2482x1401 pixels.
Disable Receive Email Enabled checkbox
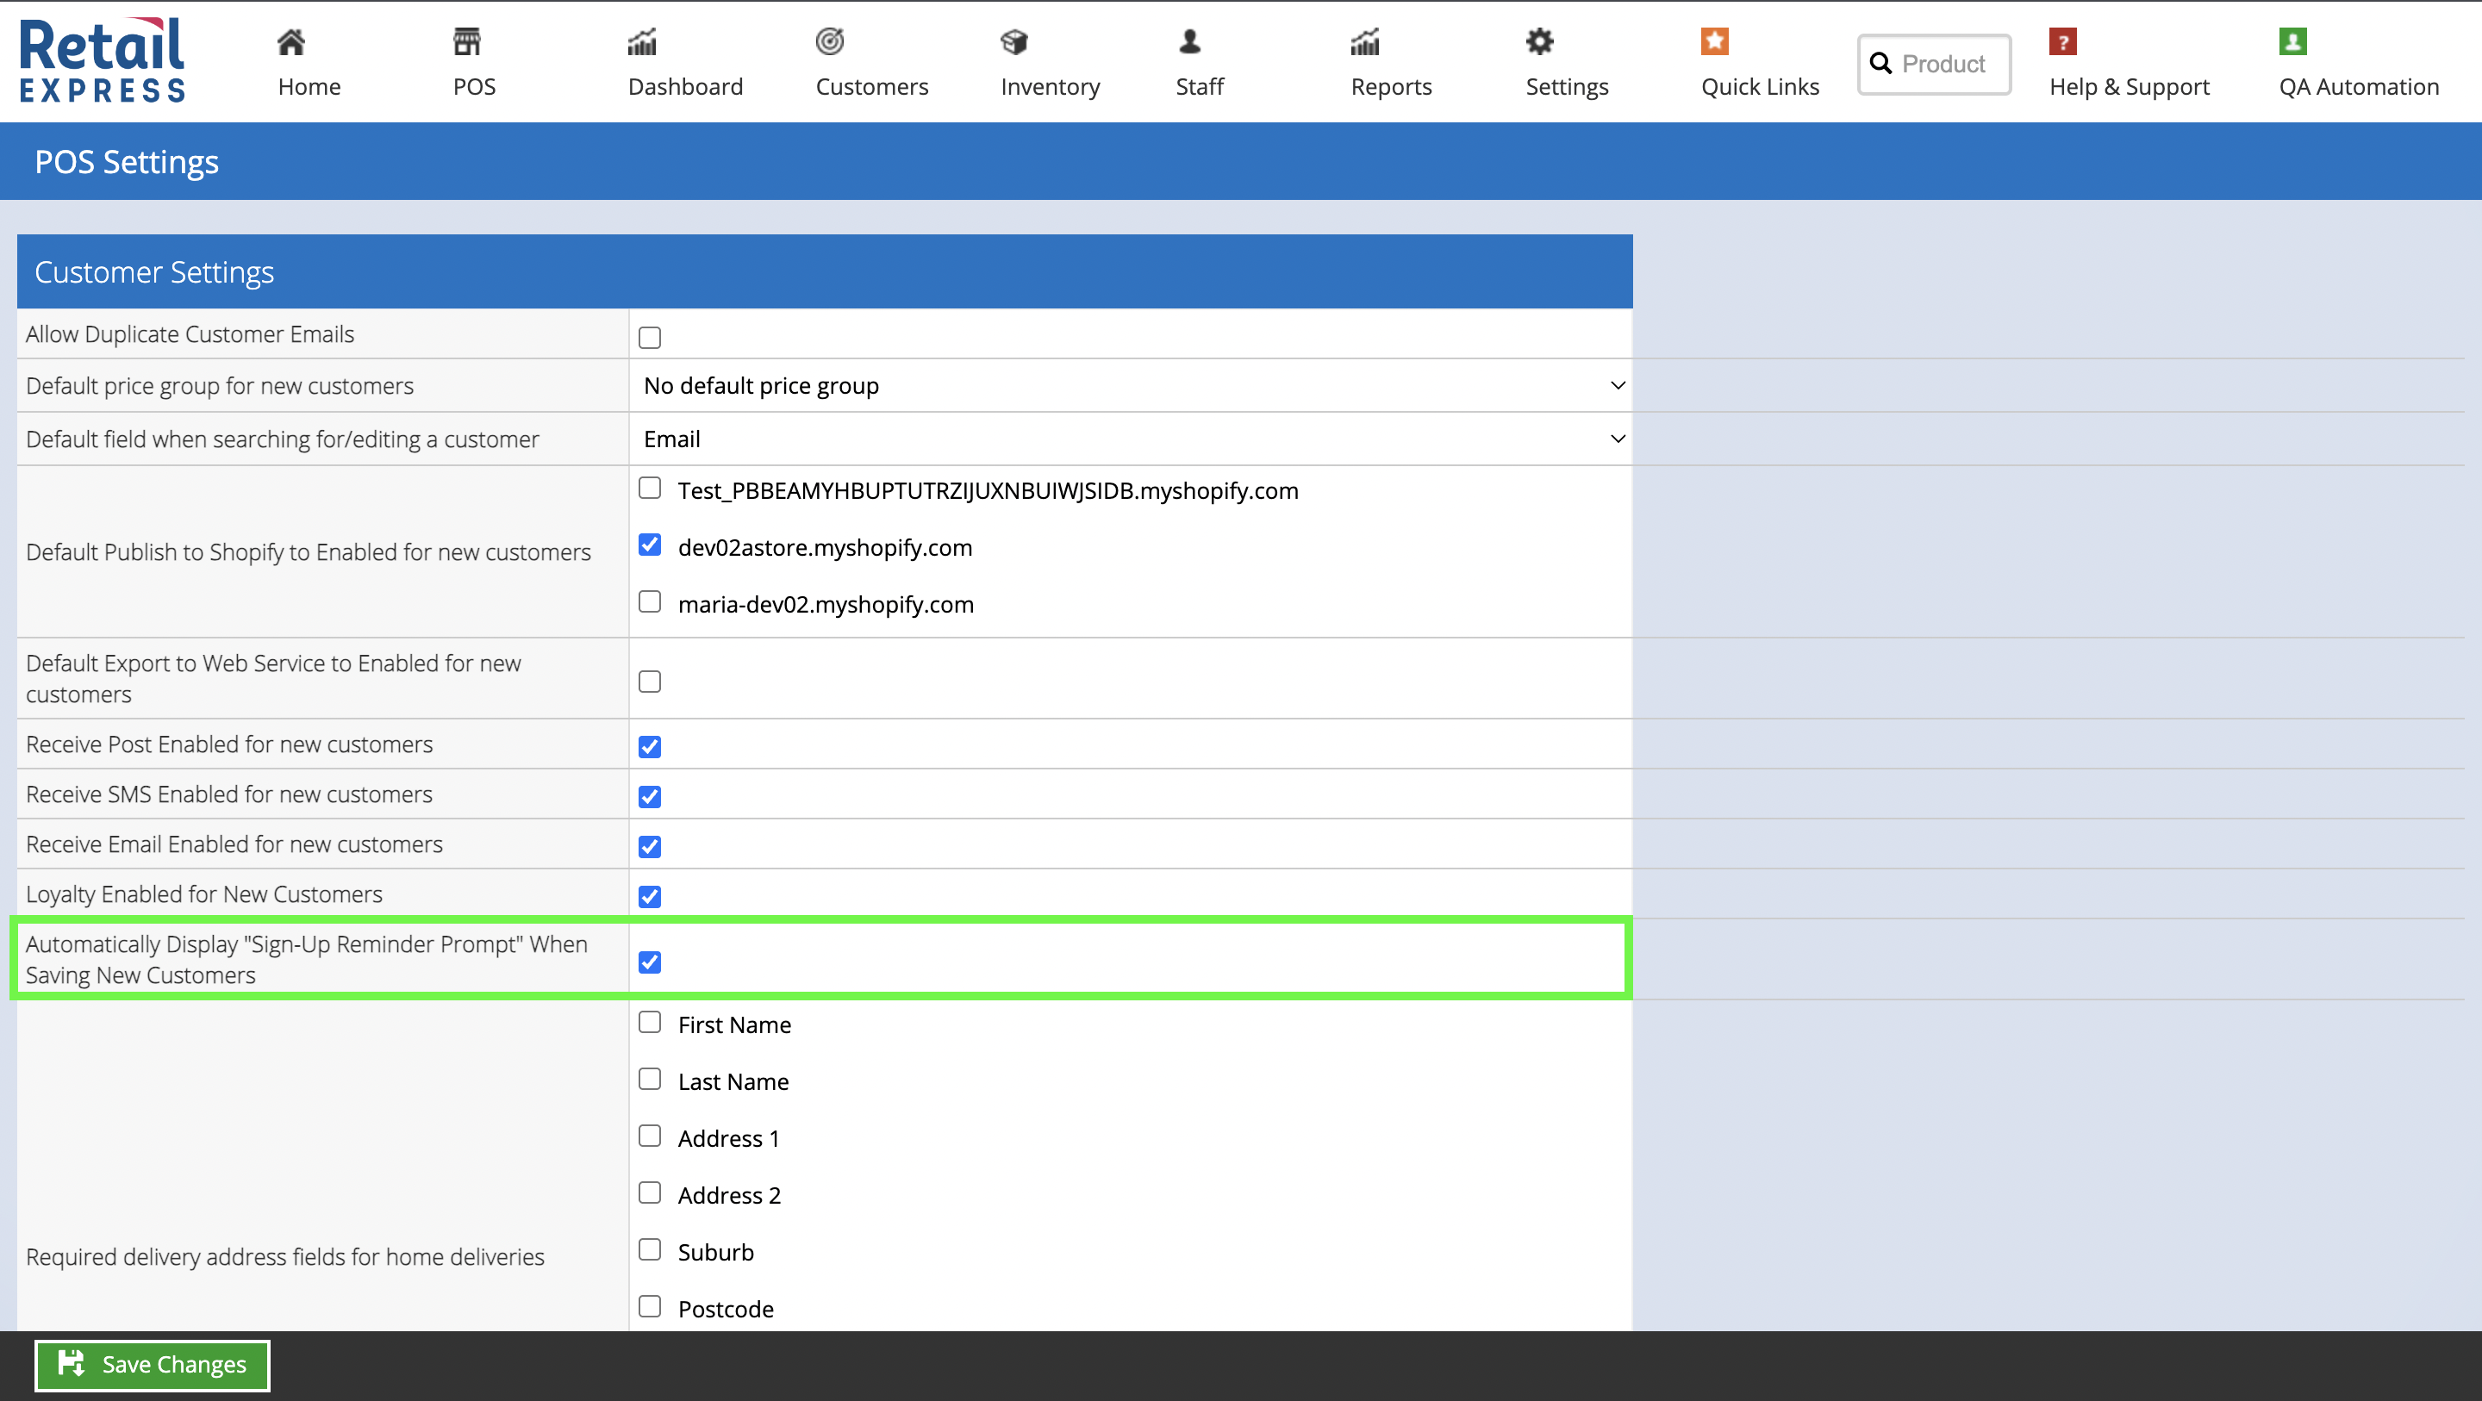pyautogui.click(x=650, y=847)
